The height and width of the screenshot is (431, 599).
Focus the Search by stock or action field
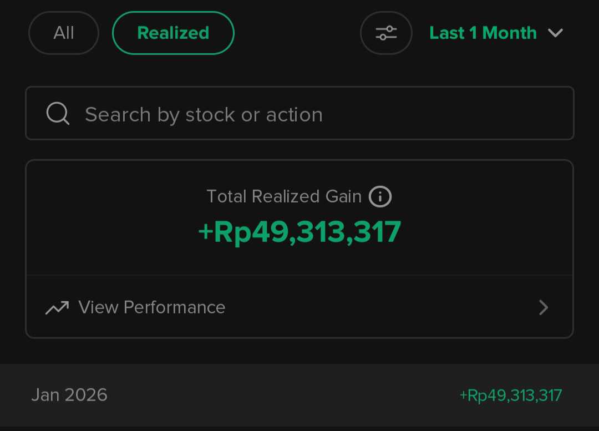[x=204, y=115]
